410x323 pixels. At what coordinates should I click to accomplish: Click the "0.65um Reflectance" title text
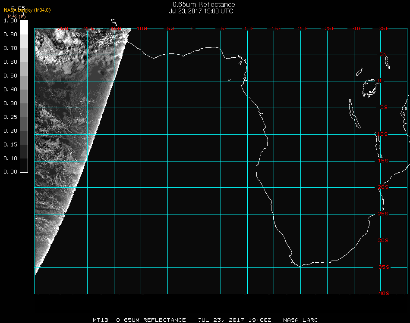pos(204,4)
